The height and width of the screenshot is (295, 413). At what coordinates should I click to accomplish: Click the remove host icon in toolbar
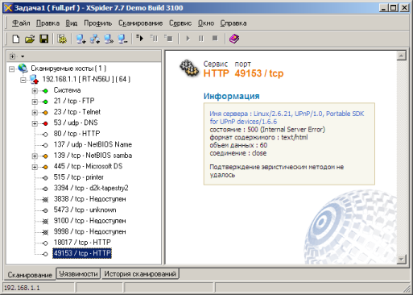coord(122,39)
